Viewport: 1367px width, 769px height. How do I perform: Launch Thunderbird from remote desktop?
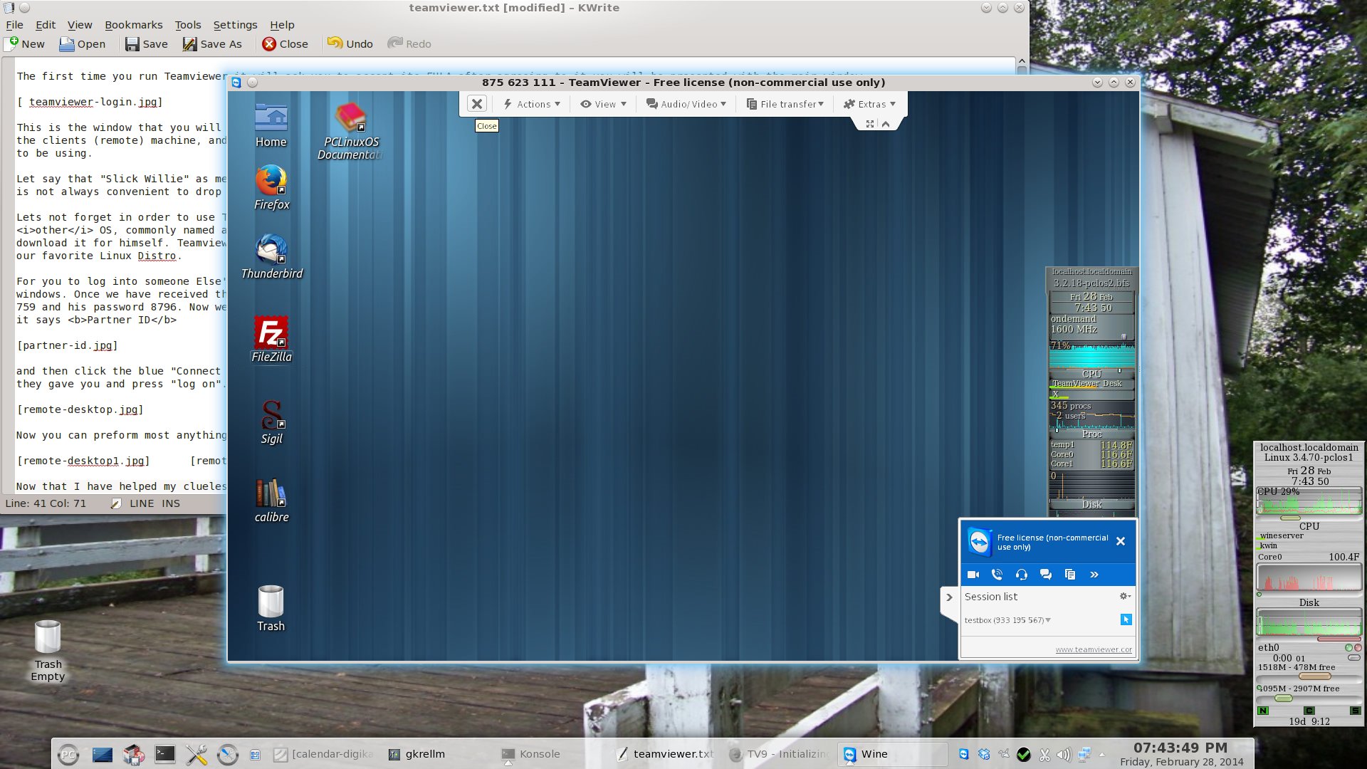(271, 256)
